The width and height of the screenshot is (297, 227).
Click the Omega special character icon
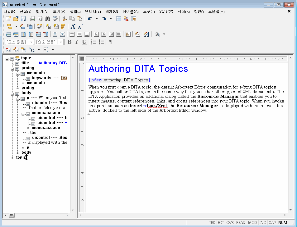(x=32, y=50)
